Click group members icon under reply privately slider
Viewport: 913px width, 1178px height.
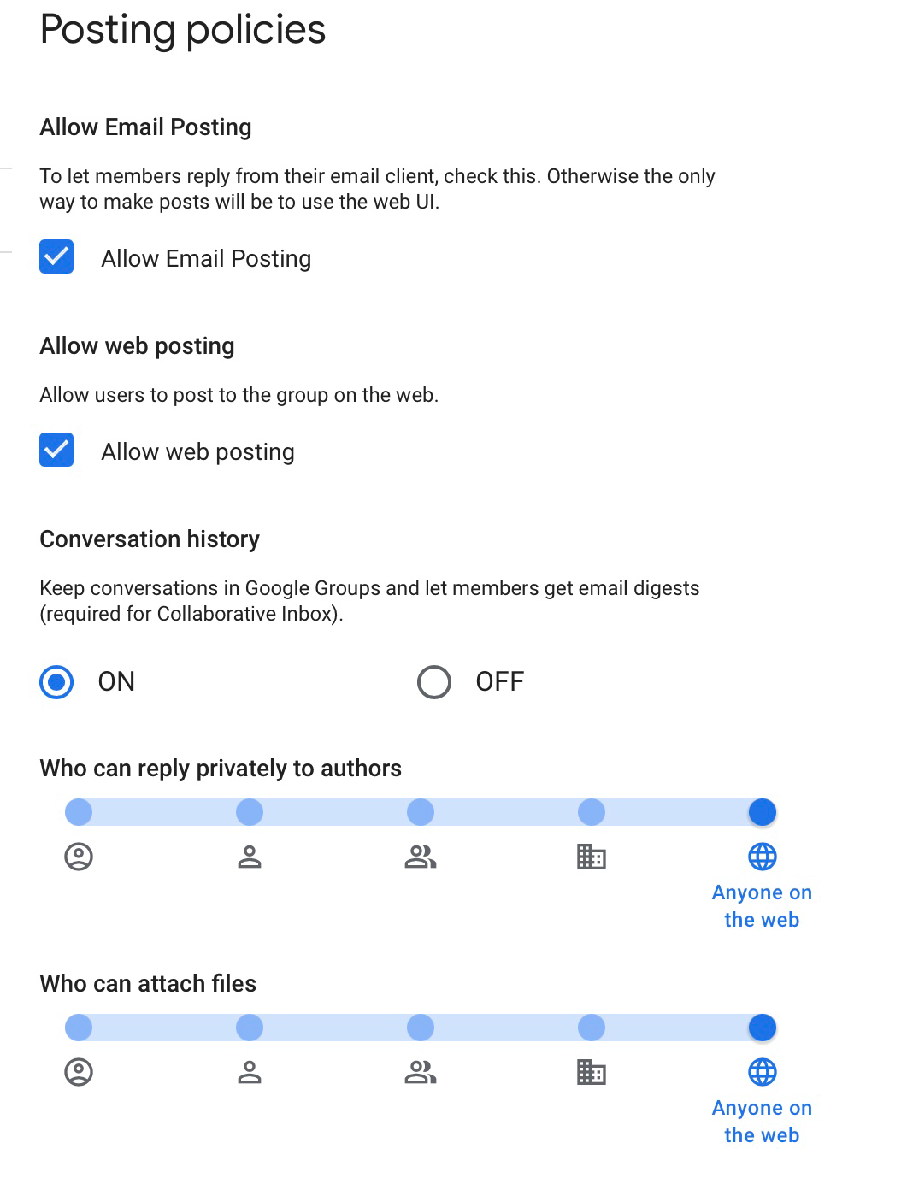[x=421, y=857]
